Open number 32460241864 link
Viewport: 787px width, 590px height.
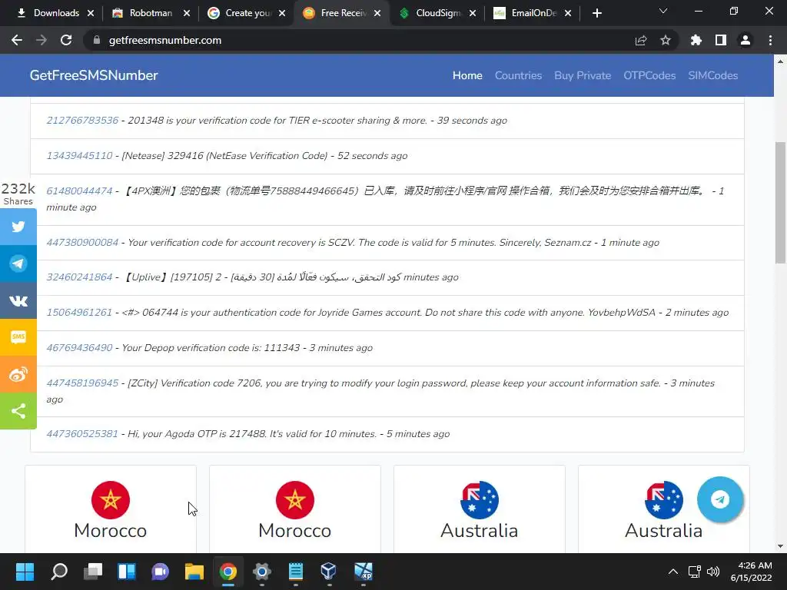click(x=79, y=277)
